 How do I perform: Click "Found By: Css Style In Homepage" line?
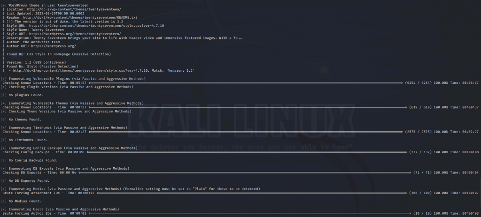coord(59,54)
